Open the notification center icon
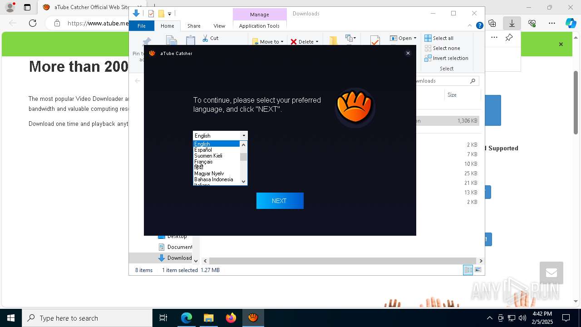The height and width of the screenshot is (327, 581). tap(566, 318)
